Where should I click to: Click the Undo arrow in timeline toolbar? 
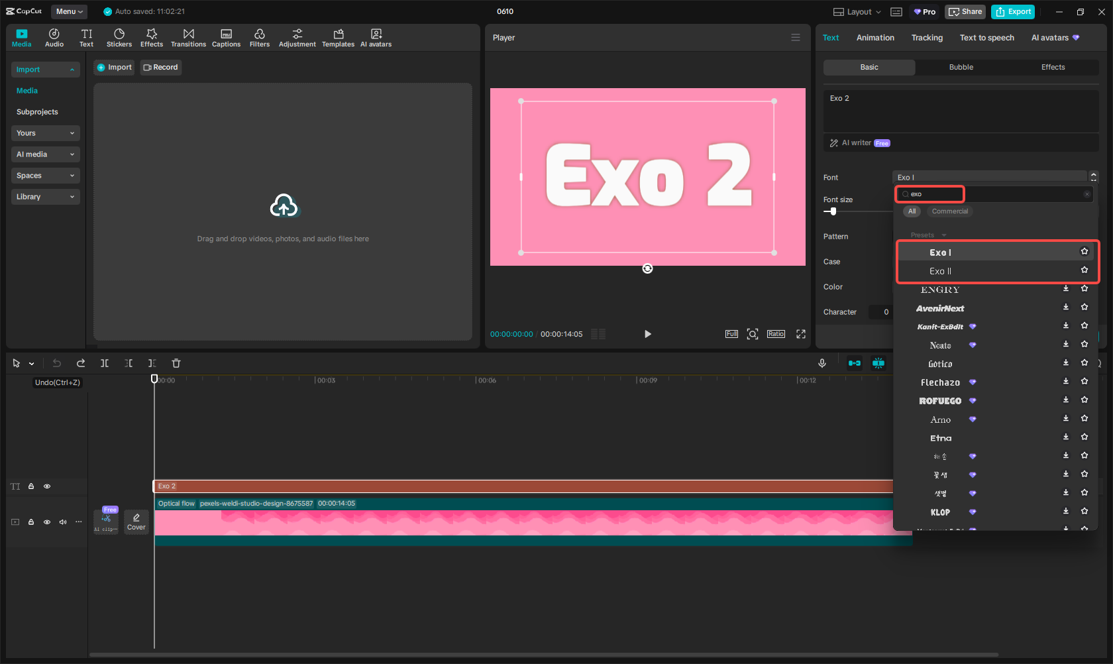57,363
